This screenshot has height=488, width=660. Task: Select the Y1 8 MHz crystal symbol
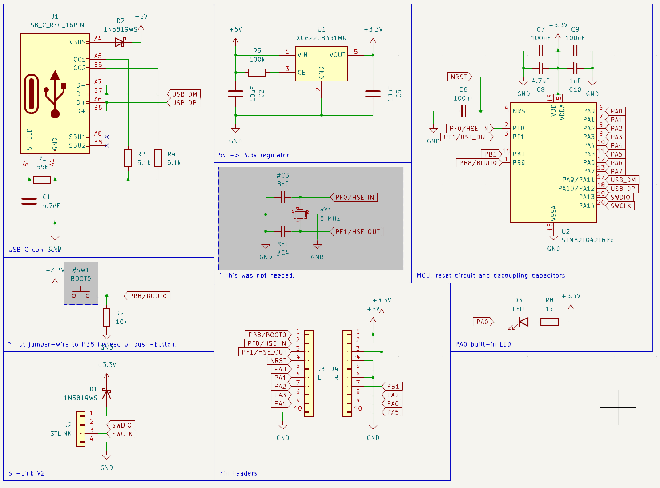(x=300, y=214)
